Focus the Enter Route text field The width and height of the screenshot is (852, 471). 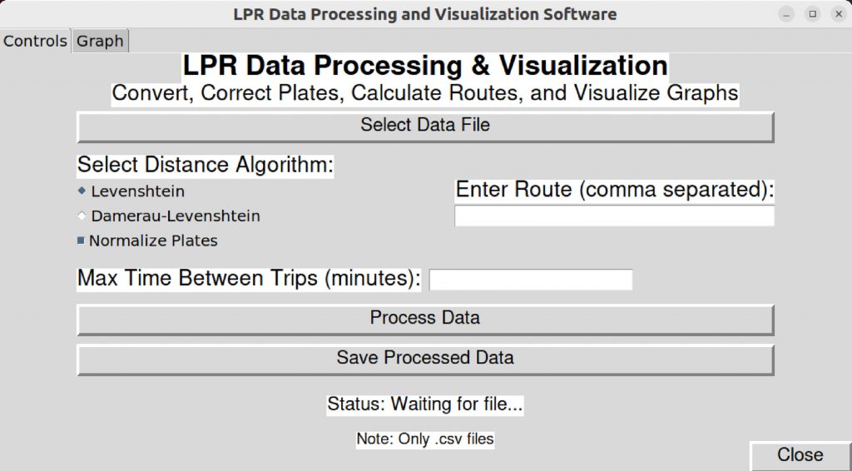click(x=615, y=216)
